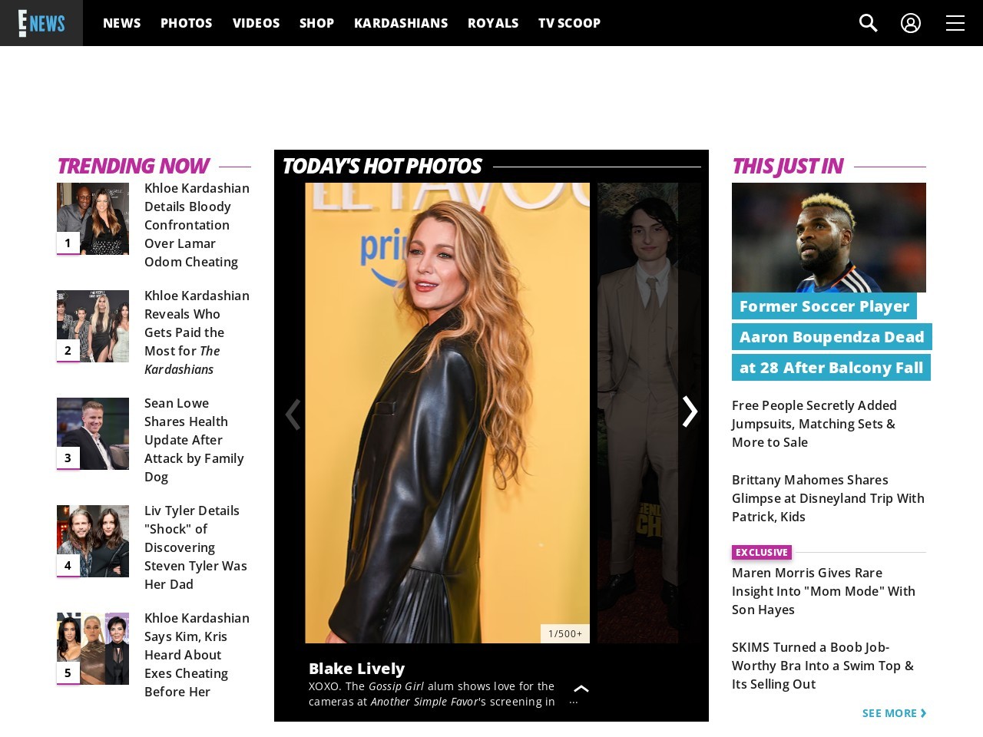Click the 1/500+ photo counter

point(565,633)
